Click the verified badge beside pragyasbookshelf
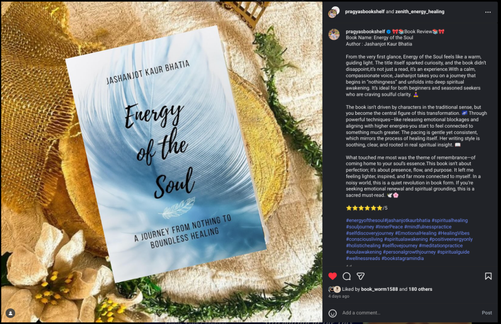Image resolution: width=501 pixels, height=324 pixels. tap(388, 32)
